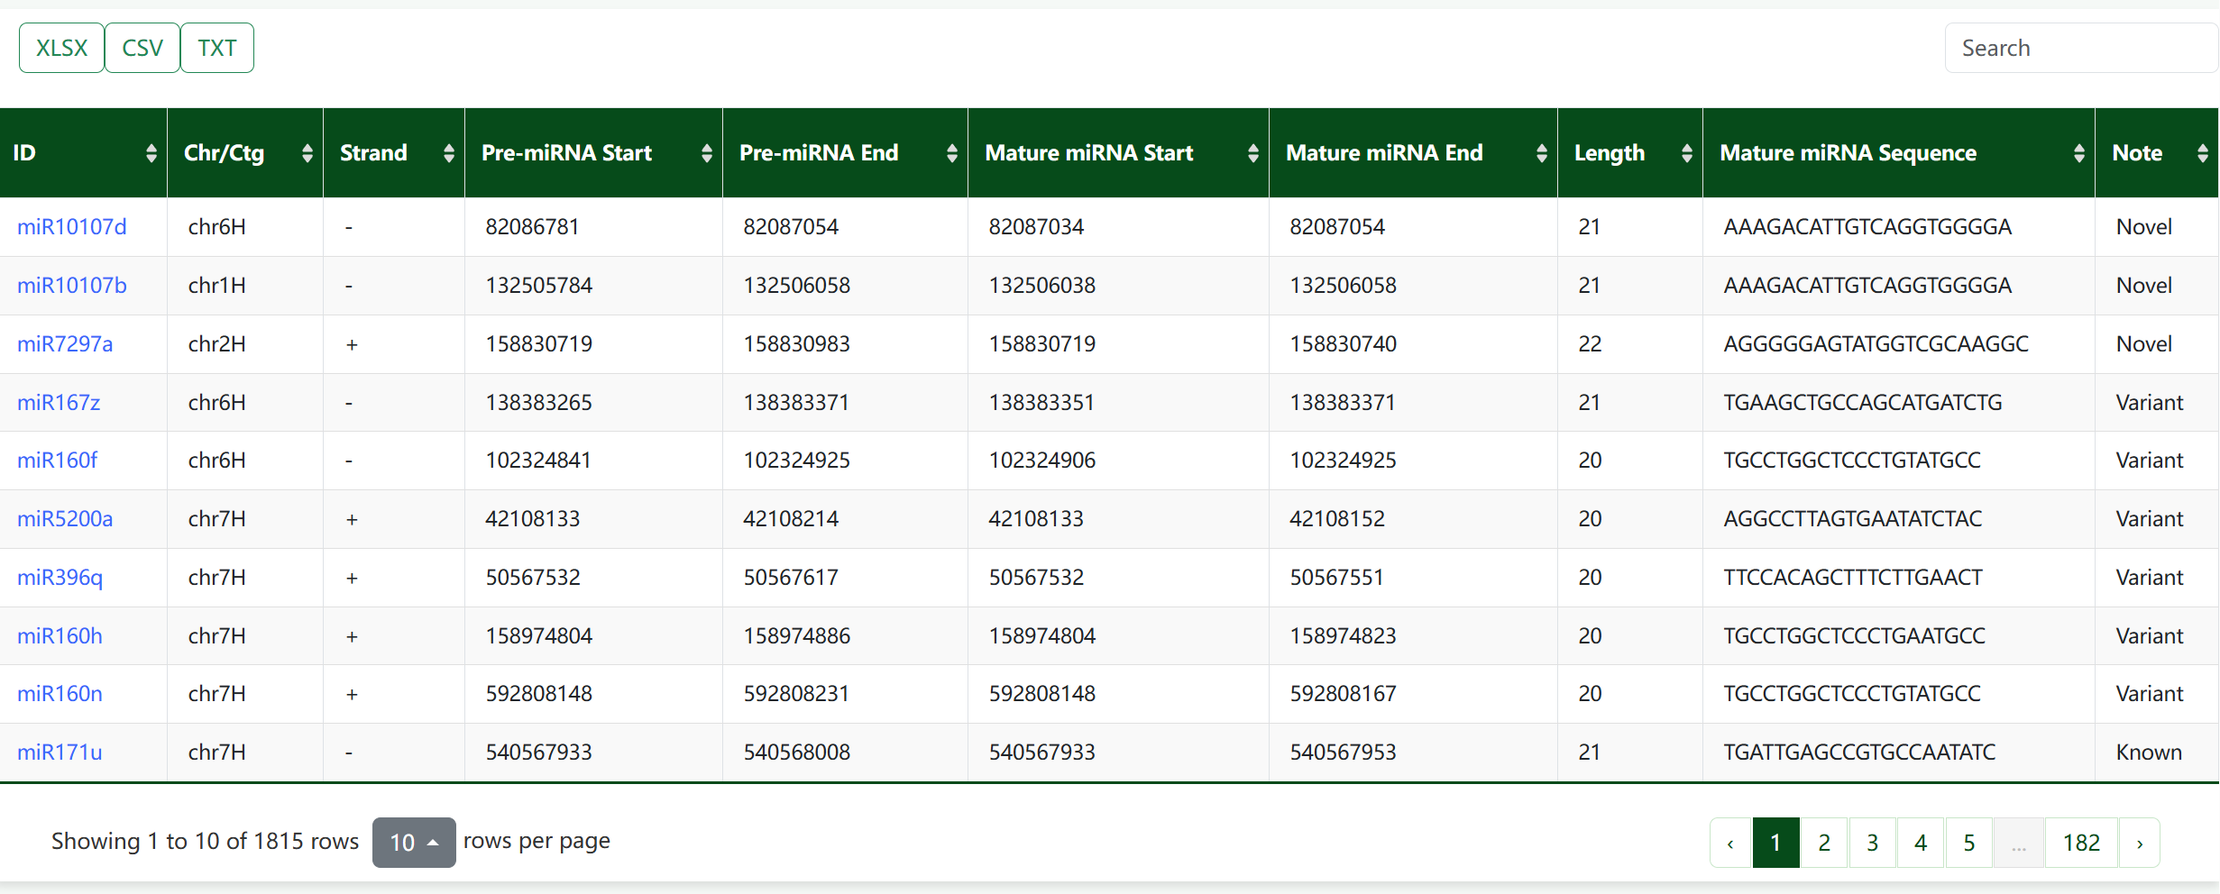This screenshot has width=2220, height=894.
Task: Select current page 1 button
Action: [1775, 843]
